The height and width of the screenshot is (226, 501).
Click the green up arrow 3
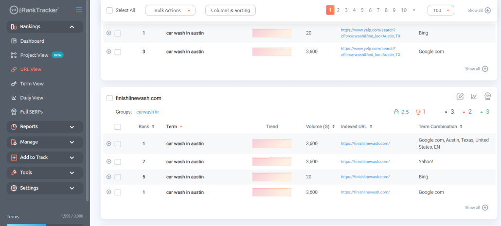[x=482, y=112]
